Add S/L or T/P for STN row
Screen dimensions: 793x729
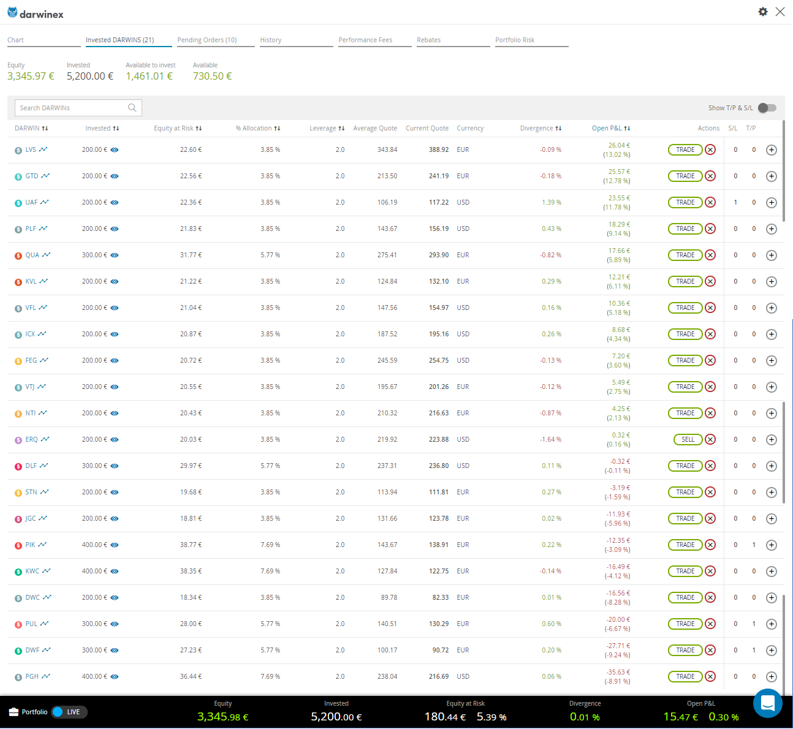click(772, 493)
